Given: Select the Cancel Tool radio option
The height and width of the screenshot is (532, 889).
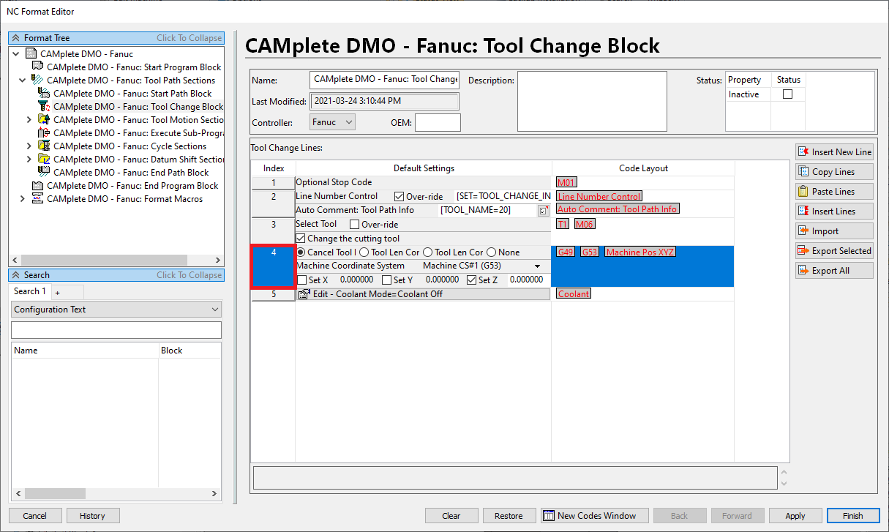Looking at the screenshot, I should 301,252.
